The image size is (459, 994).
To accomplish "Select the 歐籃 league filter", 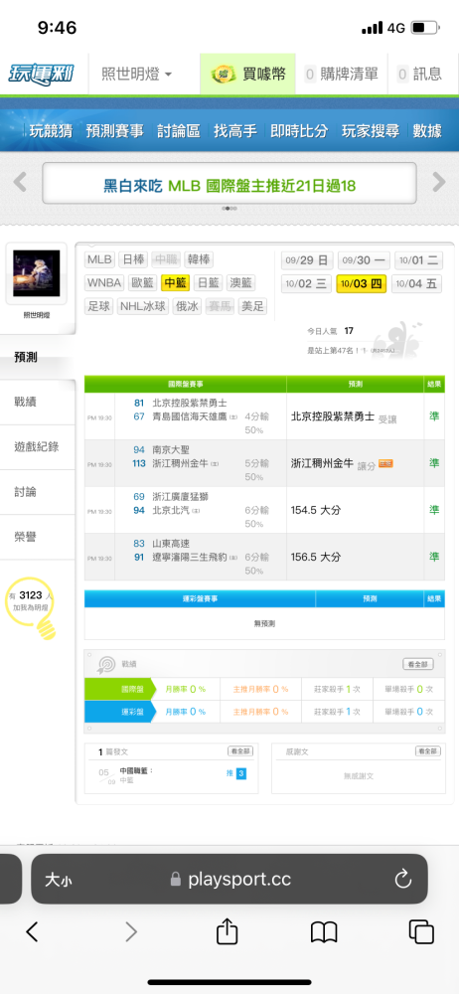I will click(143, 282).
